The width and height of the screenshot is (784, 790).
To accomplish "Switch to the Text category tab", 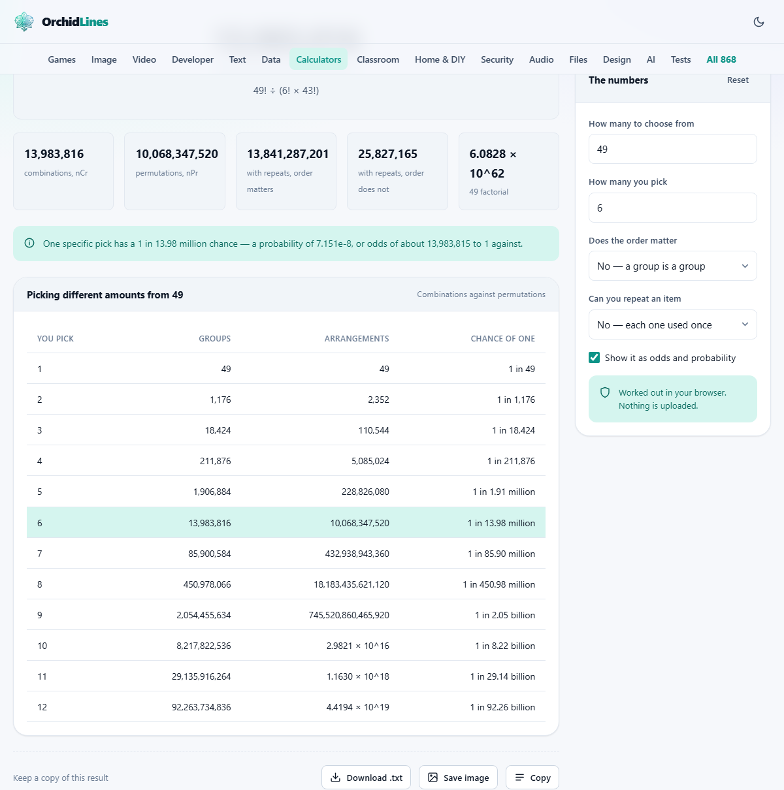I will point(237,59).
